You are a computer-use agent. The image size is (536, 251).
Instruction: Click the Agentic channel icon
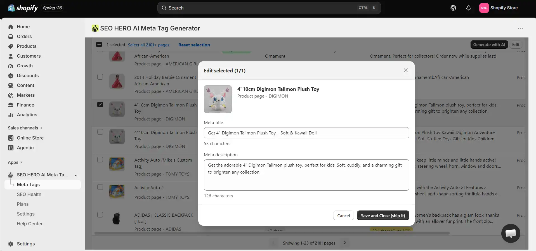click(11, 148)
